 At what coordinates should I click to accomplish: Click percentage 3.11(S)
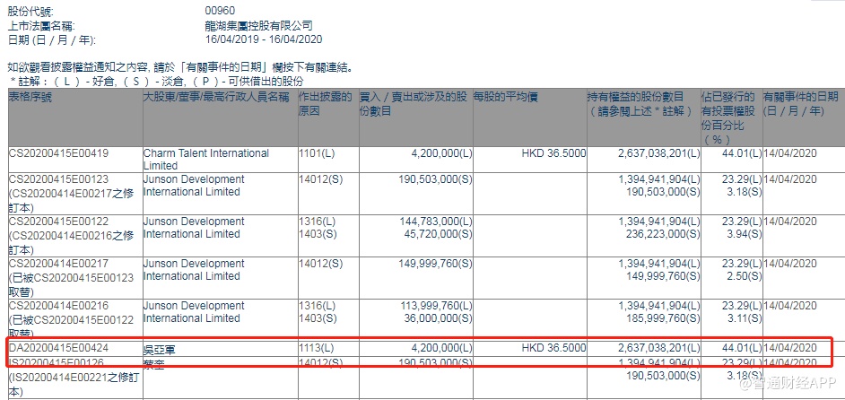pyautogui.click(x=745, y=318)
